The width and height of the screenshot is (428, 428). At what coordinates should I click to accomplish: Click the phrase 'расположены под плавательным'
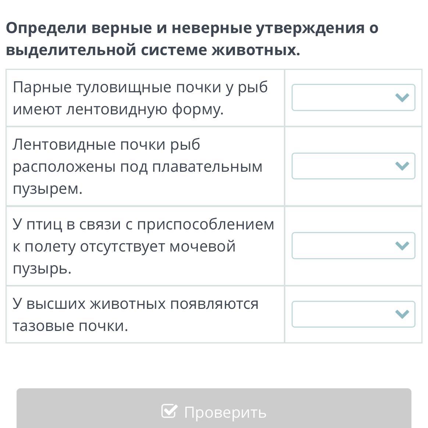[x=138, y=167]
